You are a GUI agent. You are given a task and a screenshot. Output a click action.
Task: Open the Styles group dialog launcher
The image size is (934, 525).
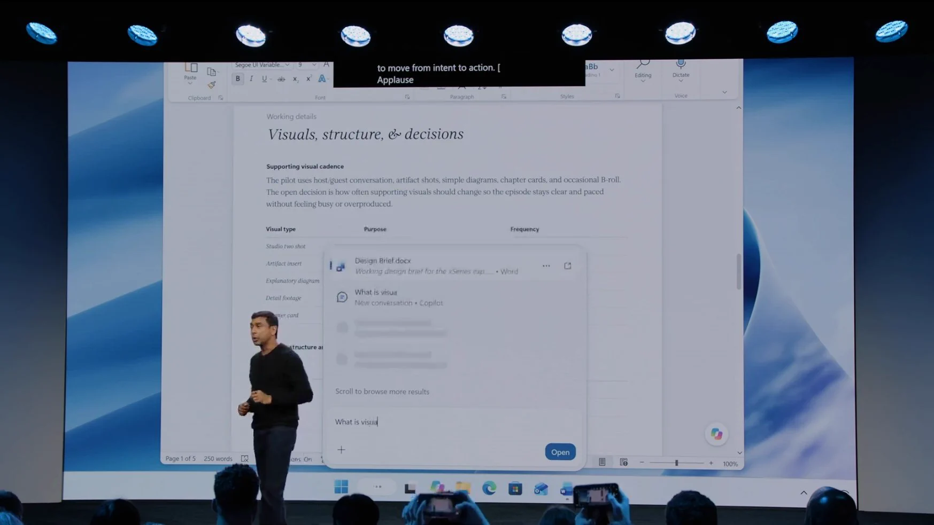[x=617, y=96]
